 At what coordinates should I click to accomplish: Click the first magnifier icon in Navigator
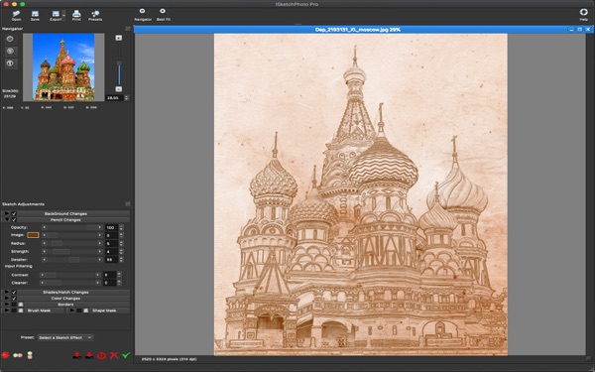[x=10, y=39]
